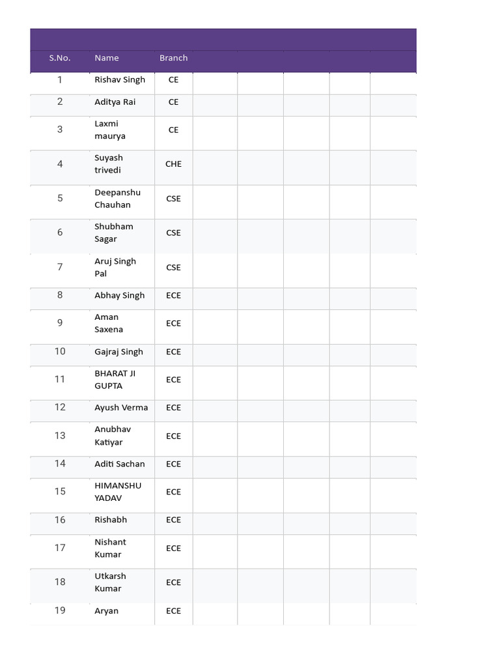Click the Branch column header

pyautogui.click(x=173, y=58)
